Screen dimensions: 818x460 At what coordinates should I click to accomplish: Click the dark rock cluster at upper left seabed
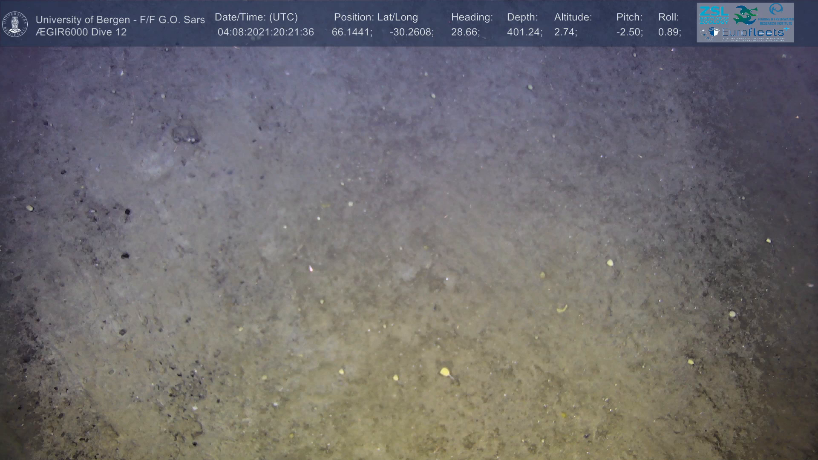(186, 135)
